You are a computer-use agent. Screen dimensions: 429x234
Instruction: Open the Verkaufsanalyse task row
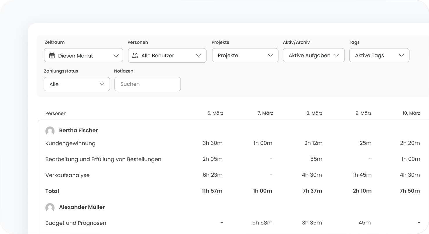pyautogui.click(x=67, y=175)
